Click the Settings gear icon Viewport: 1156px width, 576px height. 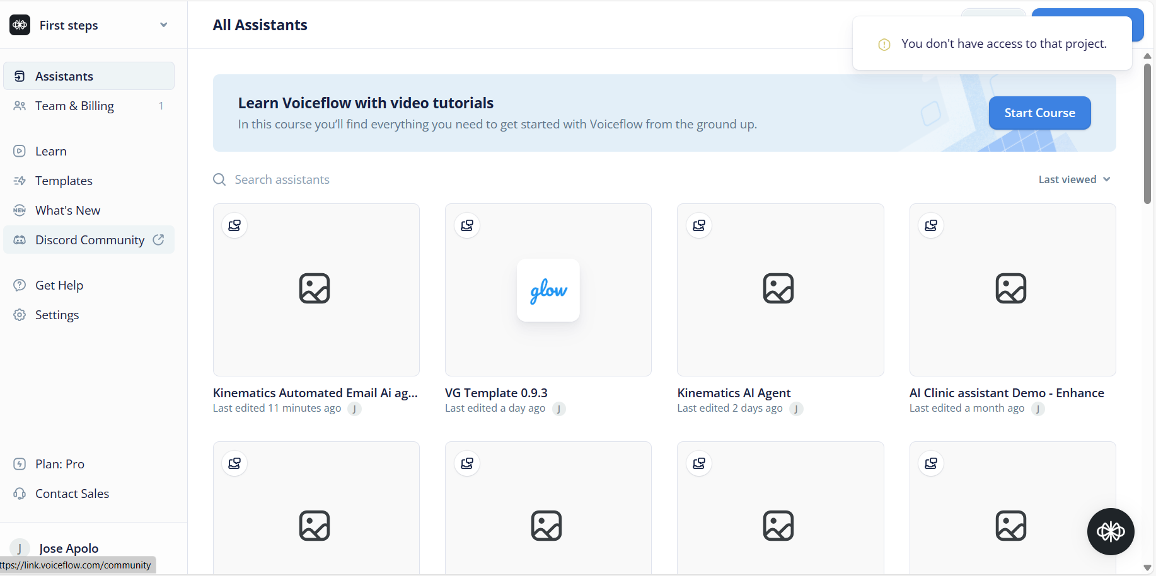[20, 315]
